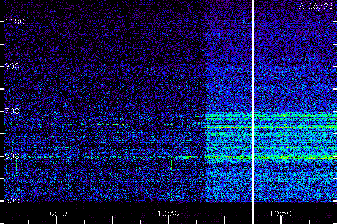Click the 10:50 time axis label
The width and height of the screenshot is (337, 224).
281,213
